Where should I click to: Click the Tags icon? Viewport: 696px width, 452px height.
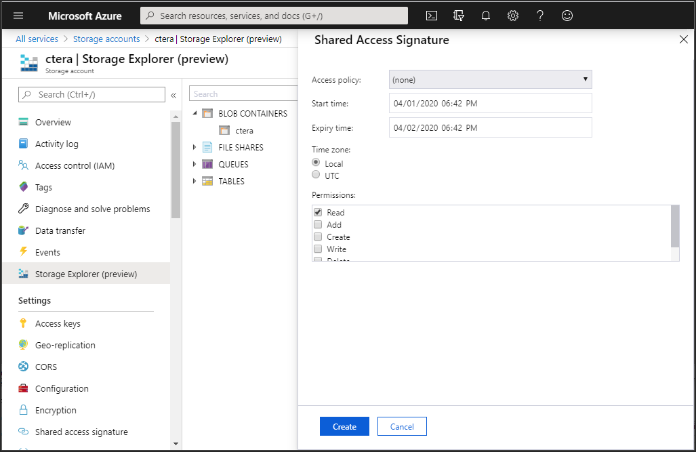point(24,187)
